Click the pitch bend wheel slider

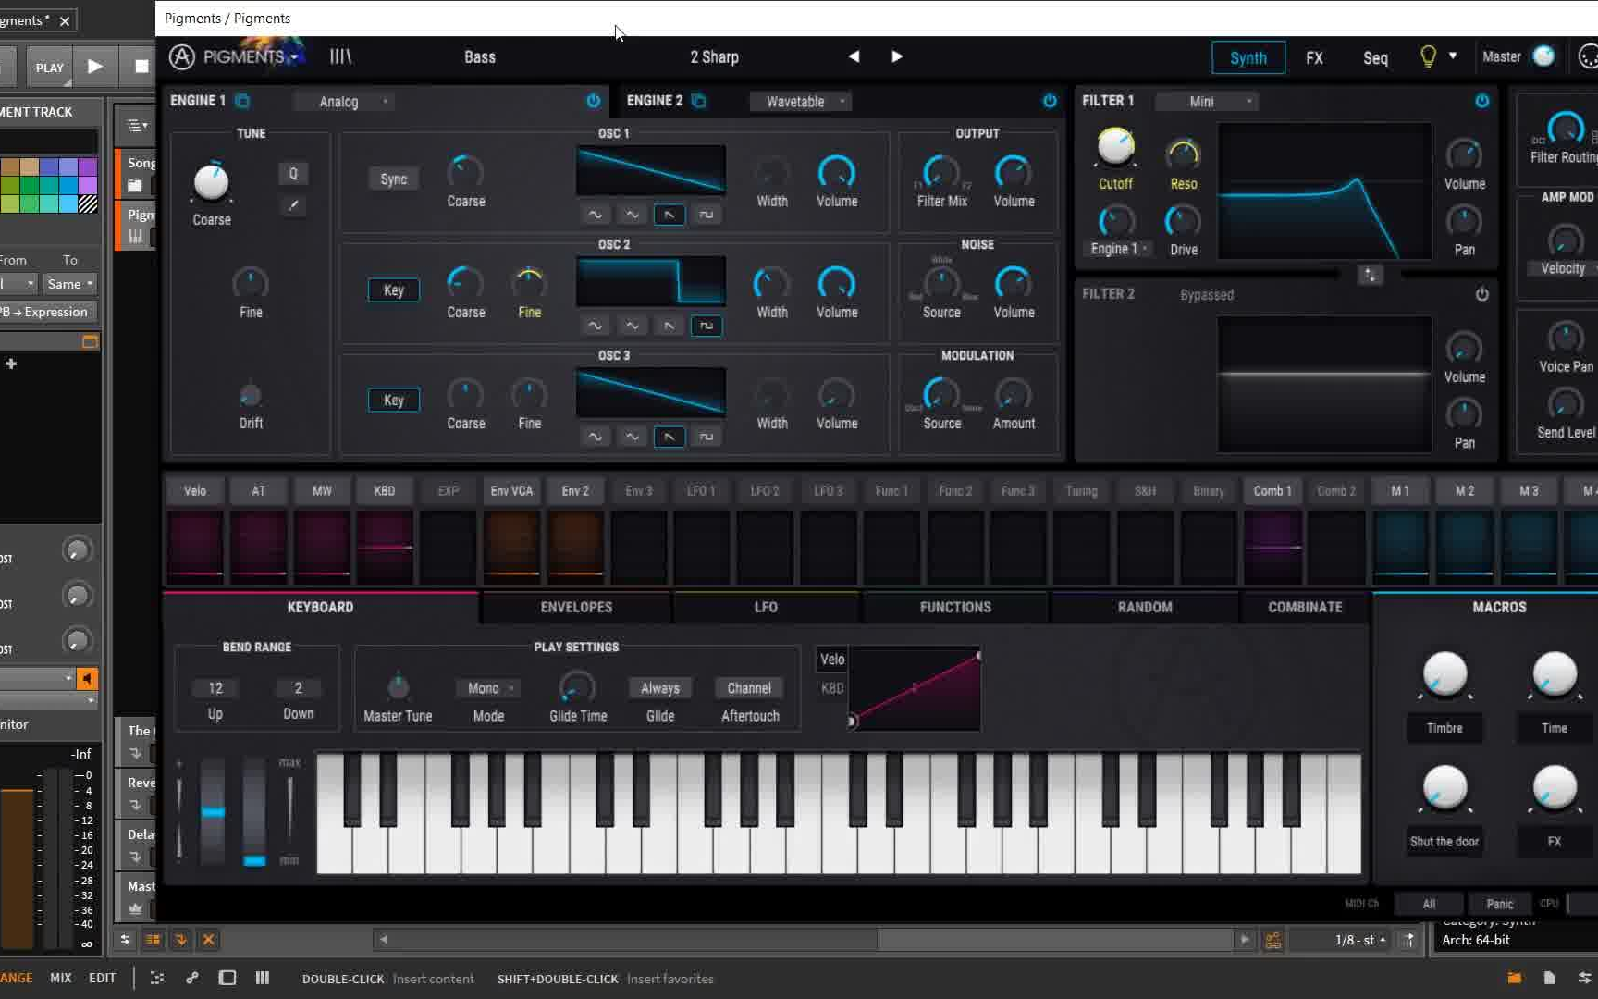coord(213,812)
